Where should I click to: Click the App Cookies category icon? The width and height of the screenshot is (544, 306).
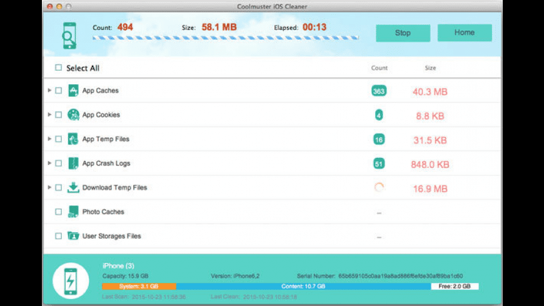click(x=73, y=115)
